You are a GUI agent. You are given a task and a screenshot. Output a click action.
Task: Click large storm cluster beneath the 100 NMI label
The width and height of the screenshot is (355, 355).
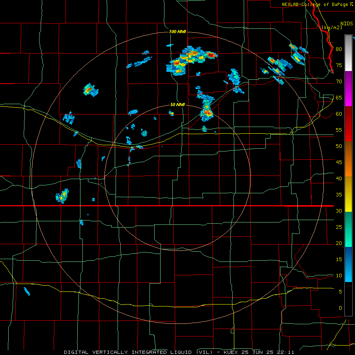(x=192, y=60)
